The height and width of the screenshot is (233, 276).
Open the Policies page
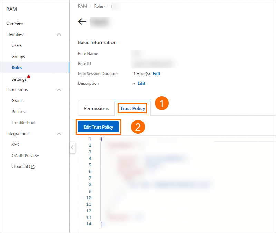pyautogui.click(x=18, y=112)
